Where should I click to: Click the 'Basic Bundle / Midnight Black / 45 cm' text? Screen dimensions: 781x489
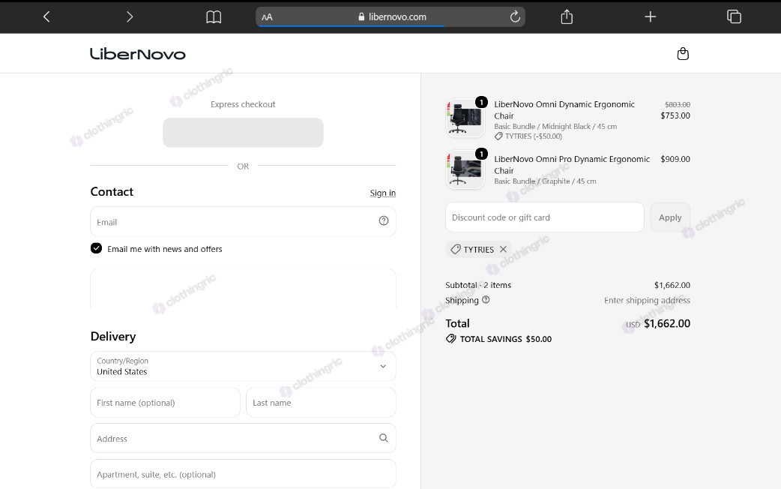click(555, 127)
